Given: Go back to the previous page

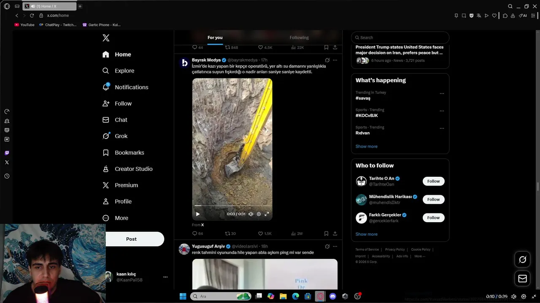Looking at the screenshot, I should click(17, 16).
